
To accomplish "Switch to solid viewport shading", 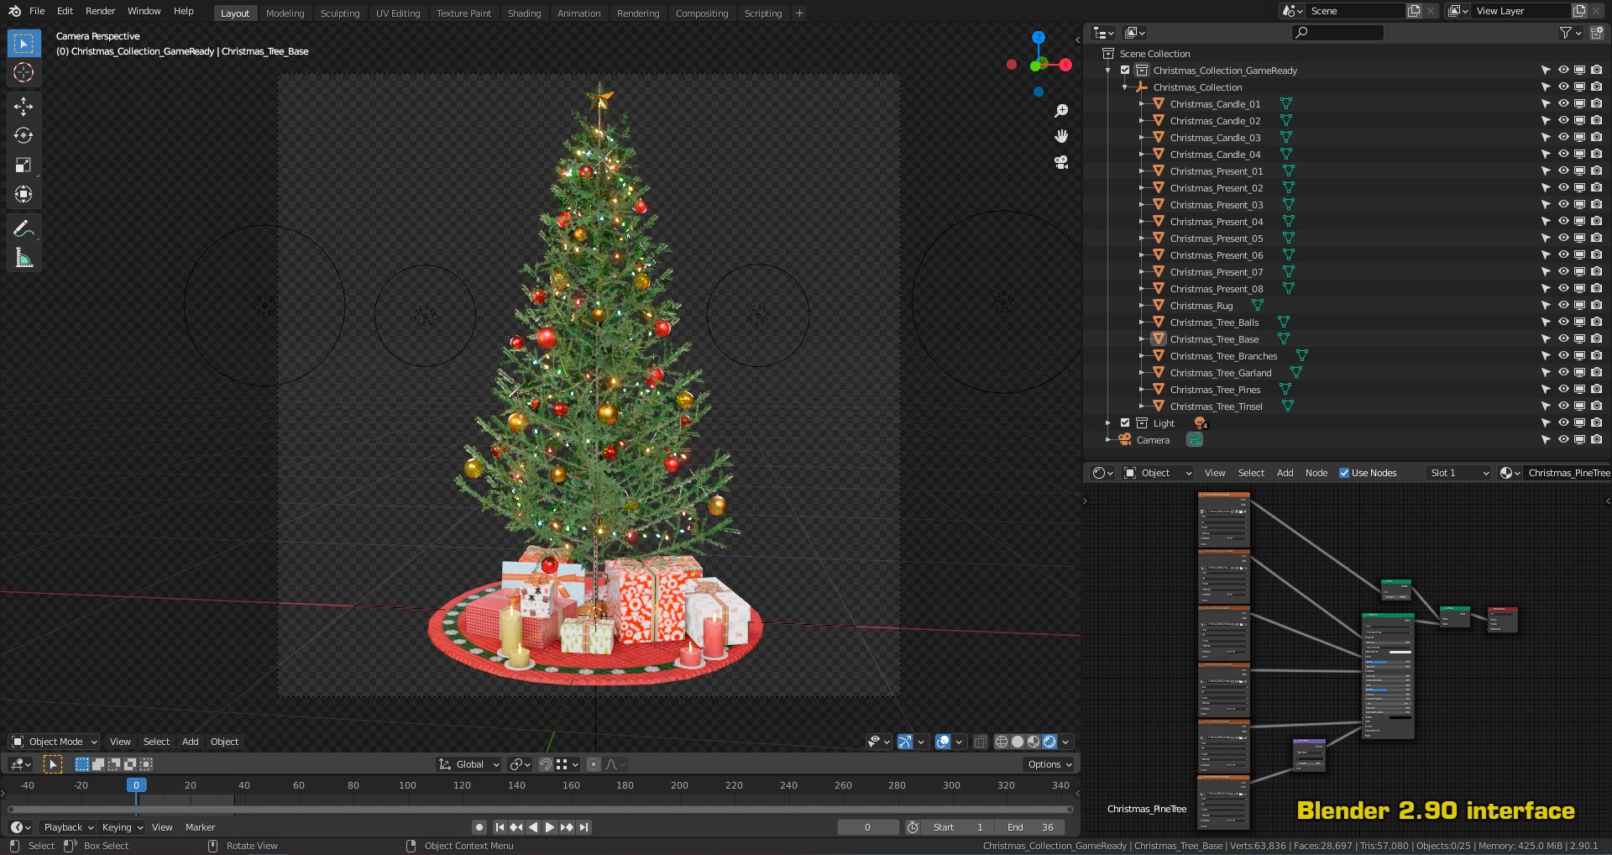I will 1018,742.
